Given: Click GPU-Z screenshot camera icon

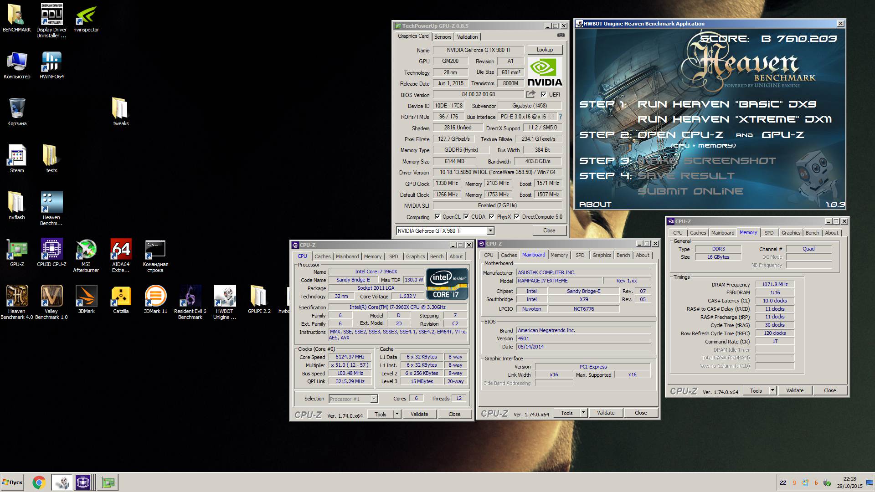Looking at the screenshot, I should (561, 35).
